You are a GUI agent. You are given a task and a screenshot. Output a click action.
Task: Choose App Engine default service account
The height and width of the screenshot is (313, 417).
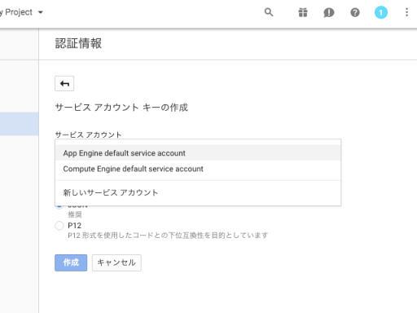pyautogui.click(x=198, y=153)
